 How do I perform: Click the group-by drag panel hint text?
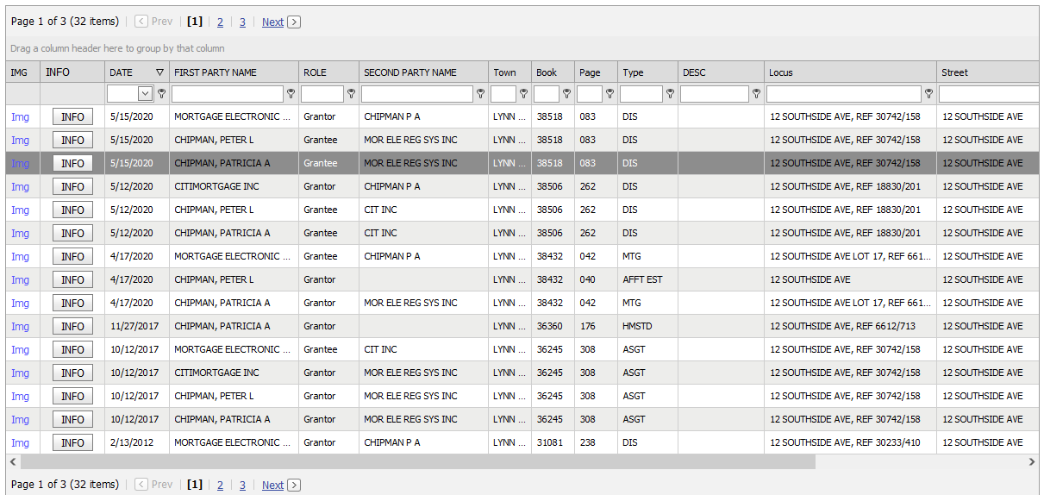(x=117, y=48)
